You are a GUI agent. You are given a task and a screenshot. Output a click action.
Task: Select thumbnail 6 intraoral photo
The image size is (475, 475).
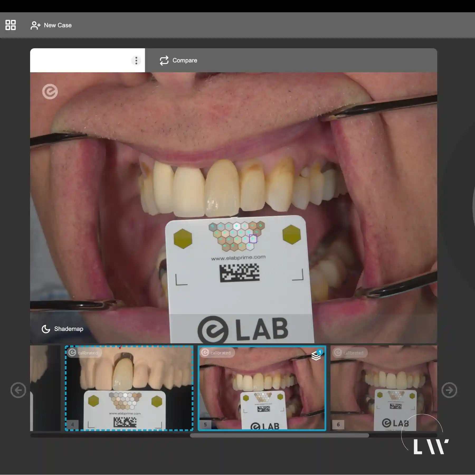[384, 388]
